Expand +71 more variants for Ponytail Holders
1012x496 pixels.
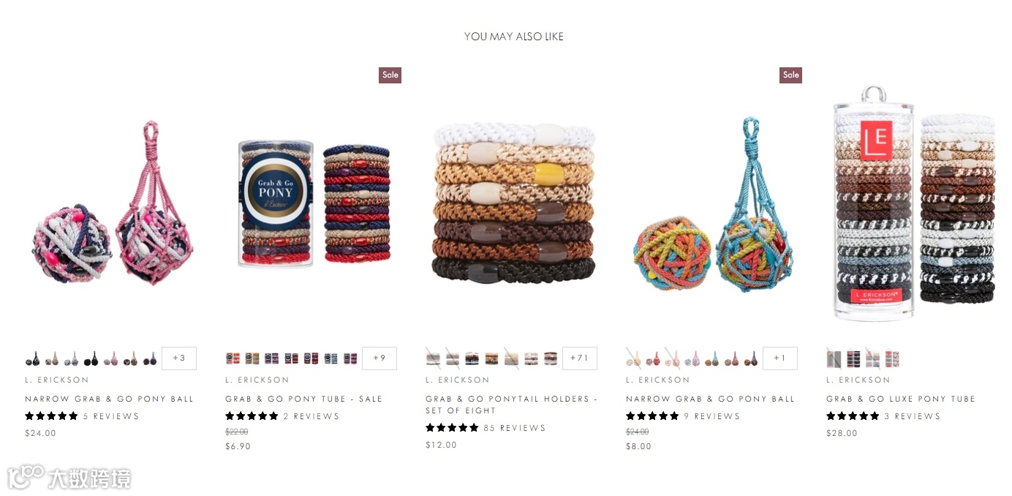point(580,358)
